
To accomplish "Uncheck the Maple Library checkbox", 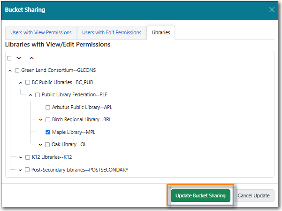I will tap(48, 133).
